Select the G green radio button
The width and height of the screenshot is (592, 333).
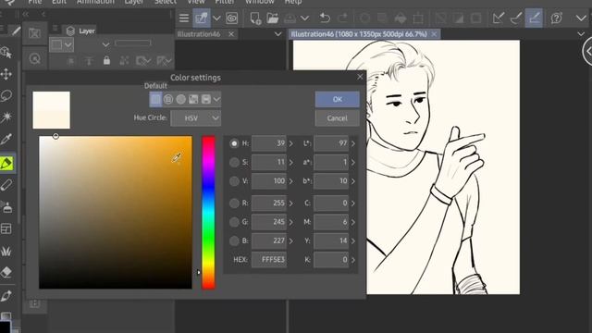(x=234, y=222)
